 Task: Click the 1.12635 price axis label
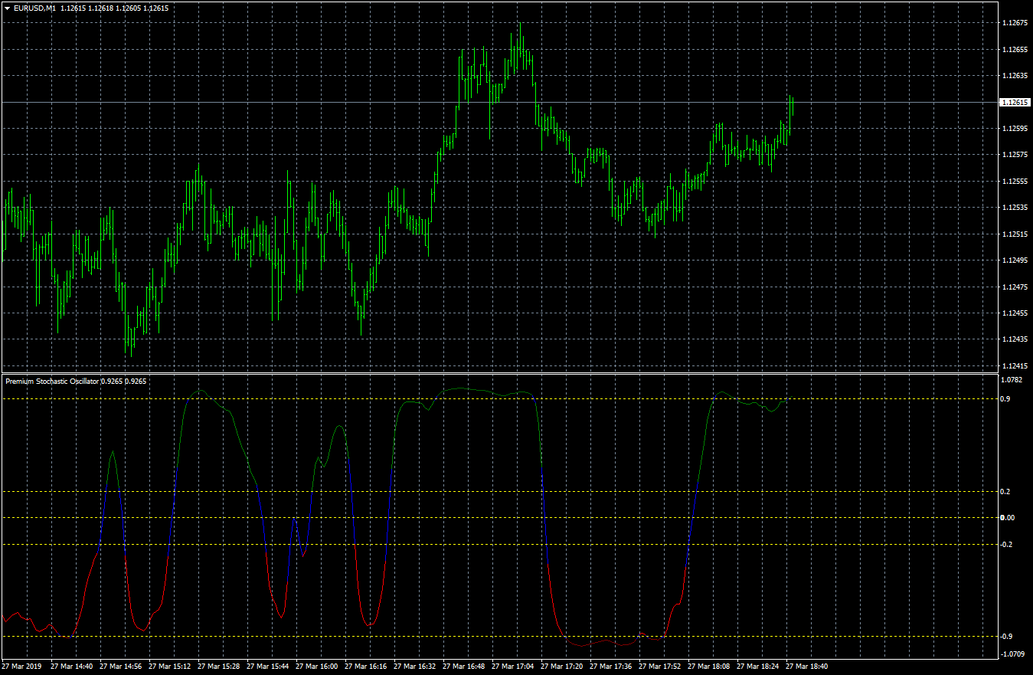coord(1015,76)
